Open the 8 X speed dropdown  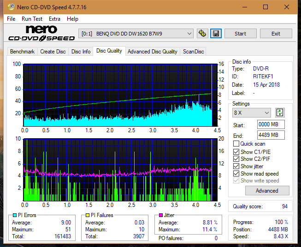coord(252,112)
